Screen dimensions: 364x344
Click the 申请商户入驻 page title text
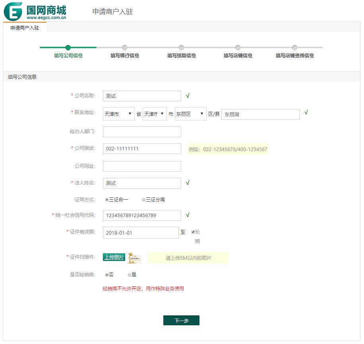(112, 12)
